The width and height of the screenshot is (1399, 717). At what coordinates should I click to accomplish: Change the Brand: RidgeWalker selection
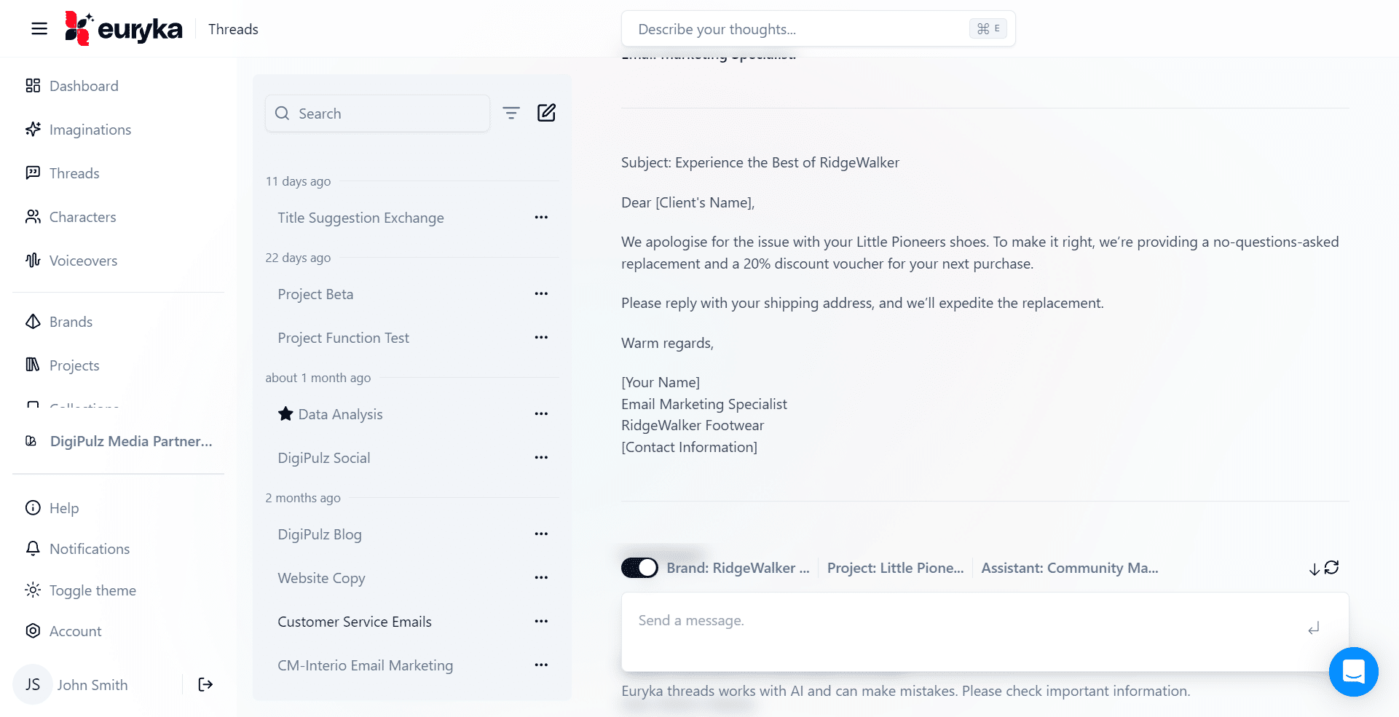click(x=738, y=568)
